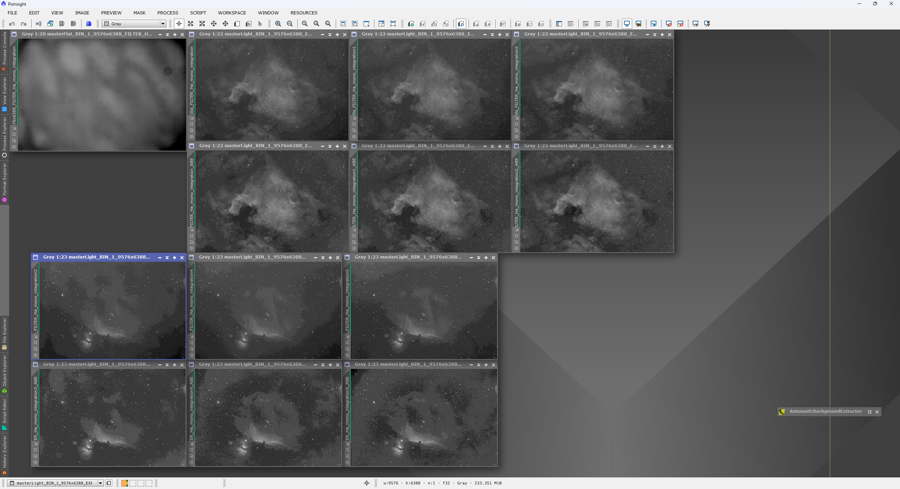Image resolution: width=900 pixels, height=489 pixels.
Task: Open the RESOURCES menu
Action: pyautogui.click(x=304, y=13)
